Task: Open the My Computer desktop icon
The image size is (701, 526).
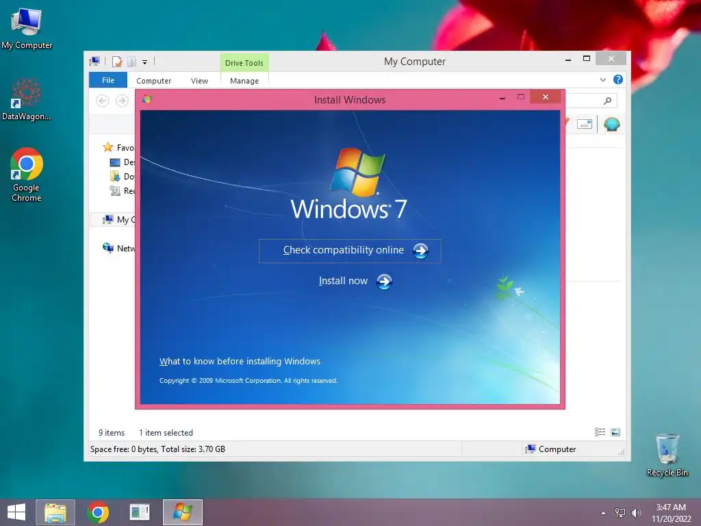Action: pos(27,27)
